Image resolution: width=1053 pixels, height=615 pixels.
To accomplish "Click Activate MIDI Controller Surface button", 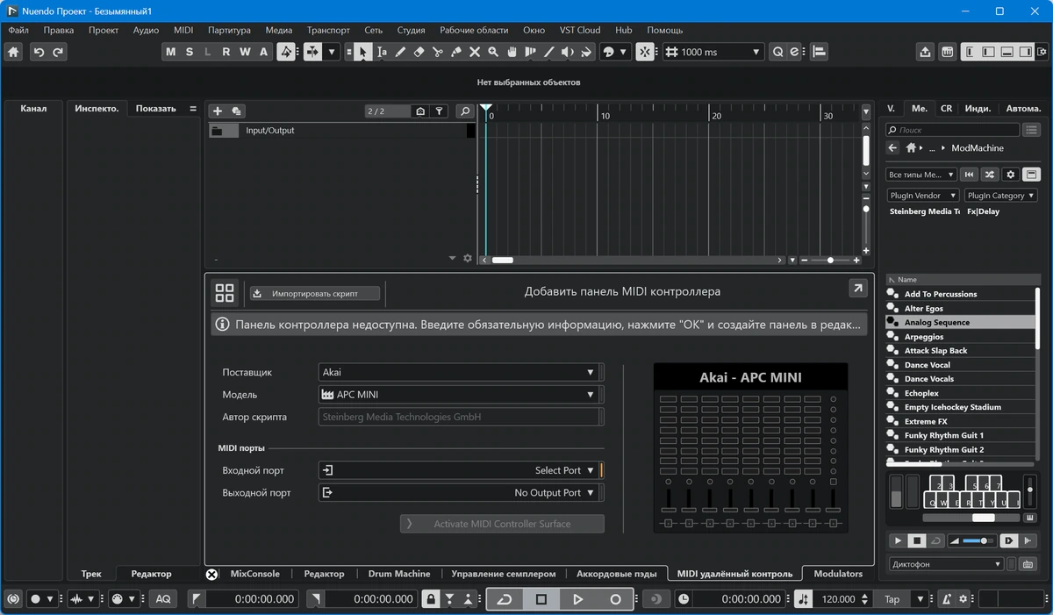I will click(x=502, y=524).
